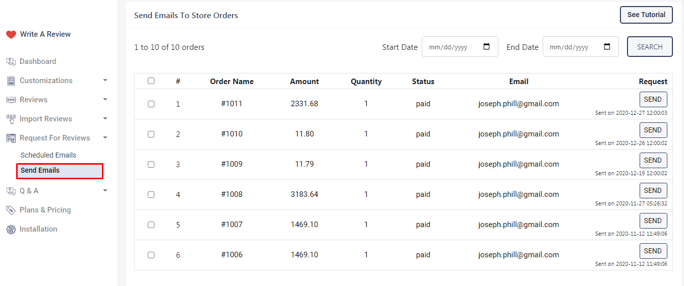Click the Import Reviews sidebar icon
This screenshot has width=684, height=286.
11,119
